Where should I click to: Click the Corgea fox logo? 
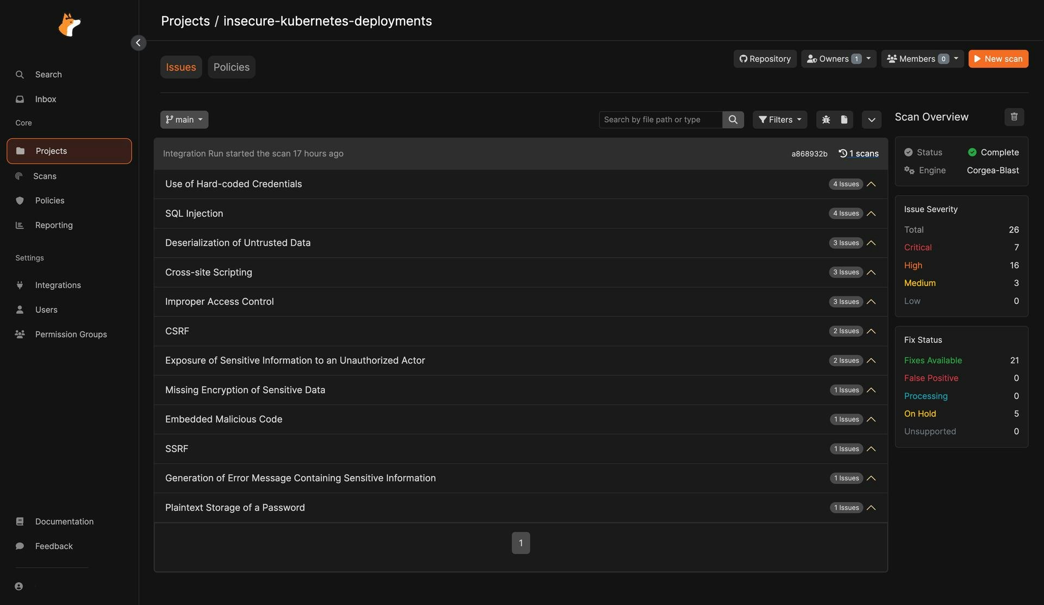pyautogui.click(x=69, y=25)
